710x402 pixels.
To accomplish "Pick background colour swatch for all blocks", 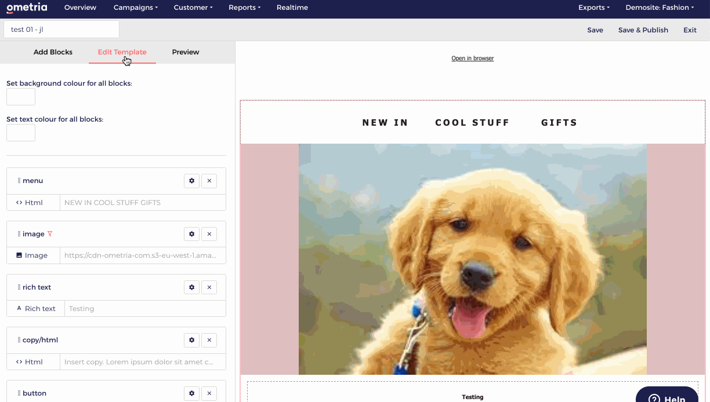I will pyautogui.click(x=21, y=97).
